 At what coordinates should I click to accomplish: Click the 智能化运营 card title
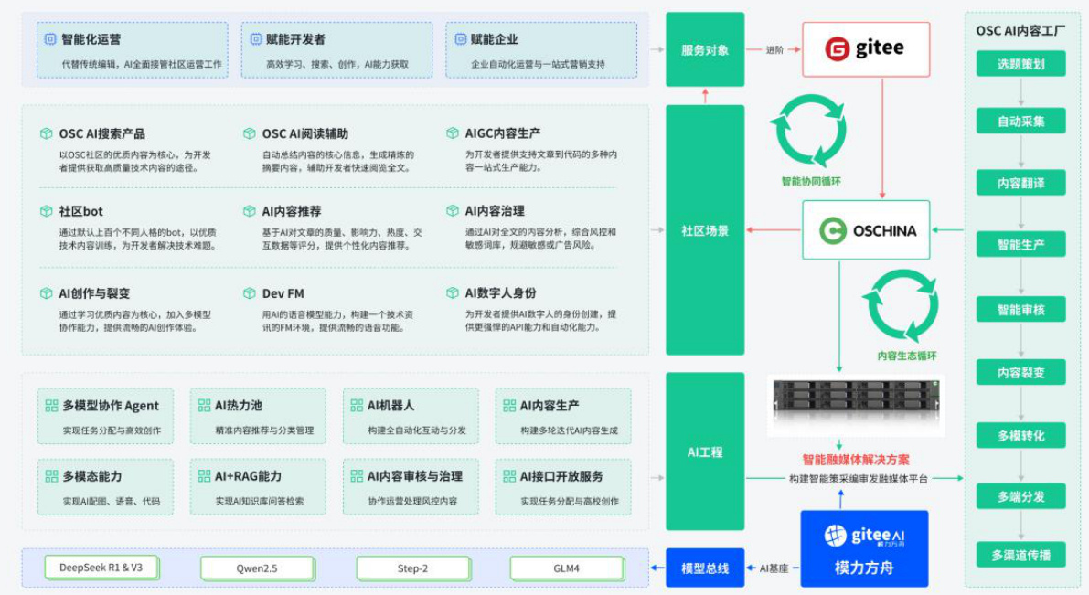pos(91,39)
